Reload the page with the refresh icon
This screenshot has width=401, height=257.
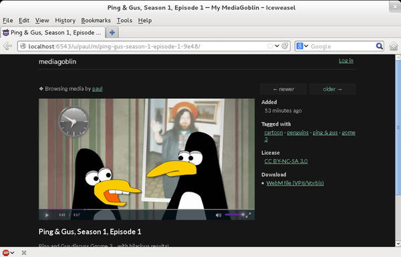[285, 46]
